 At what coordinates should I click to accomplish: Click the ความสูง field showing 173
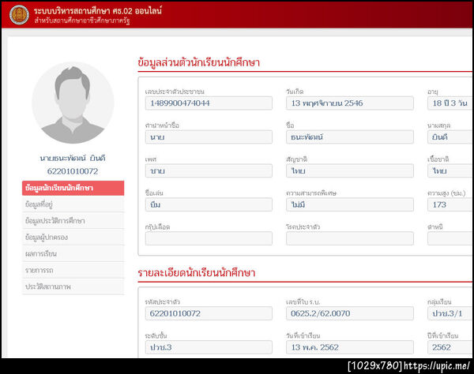pos(450,204)
